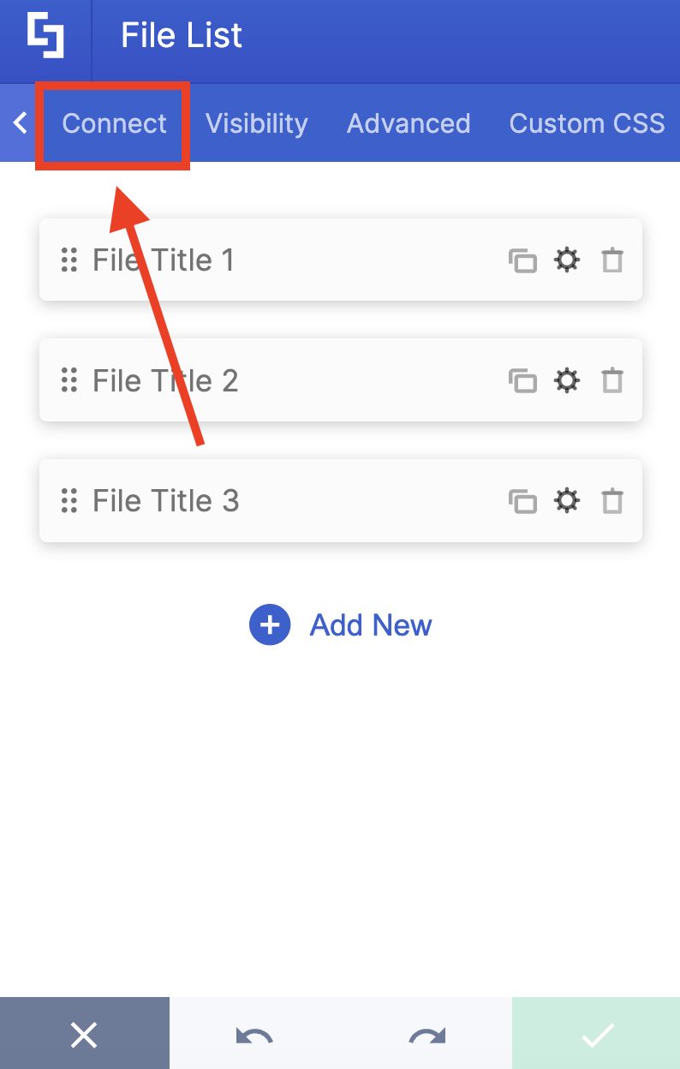Click the plus icon next to Add New
680x1069 pixels.
click(270, 624)
